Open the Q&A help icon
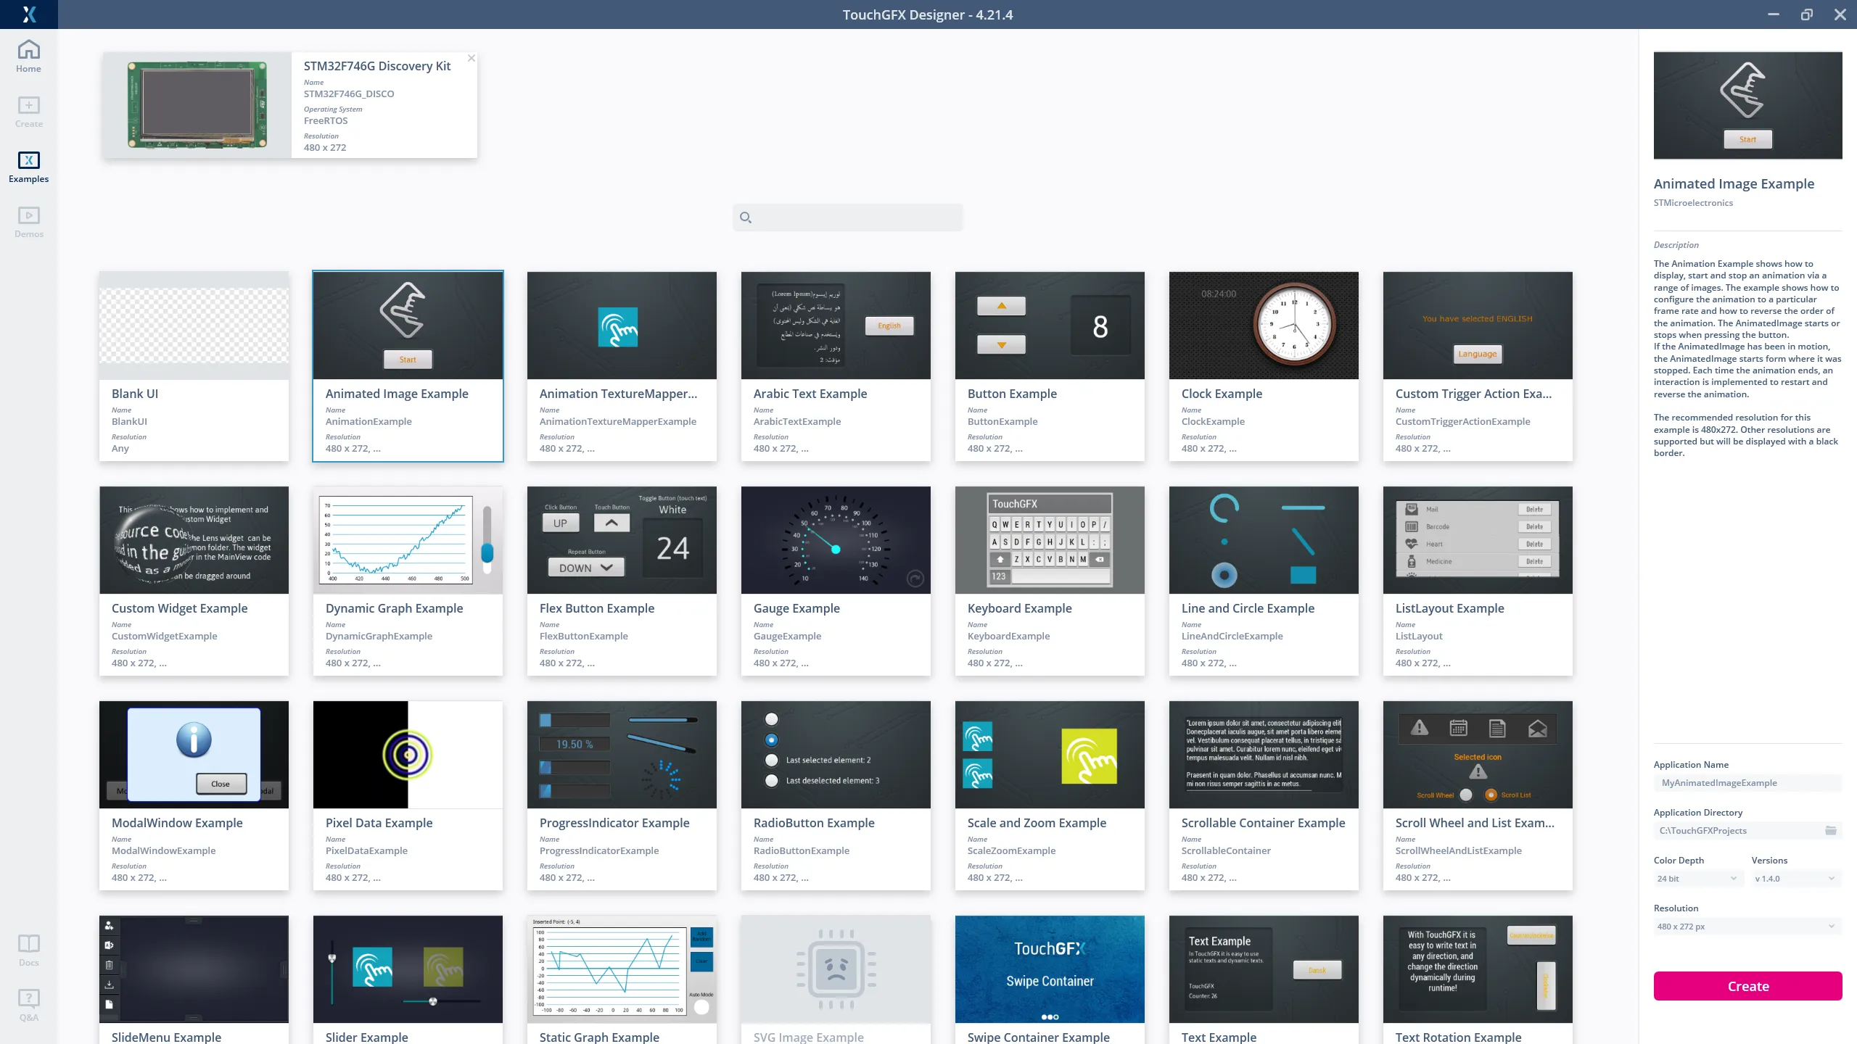1857x1044 pixels. point(28,1005)
